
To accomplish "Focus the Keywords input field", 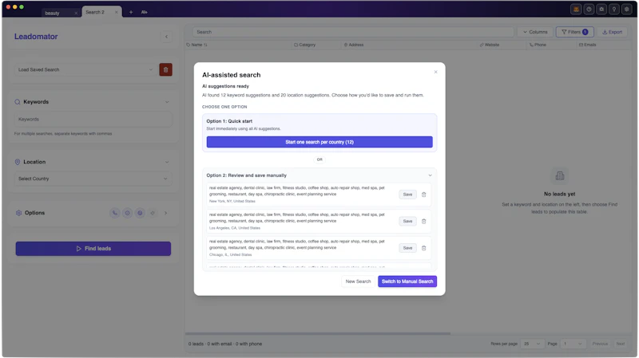I will [93, 119].
